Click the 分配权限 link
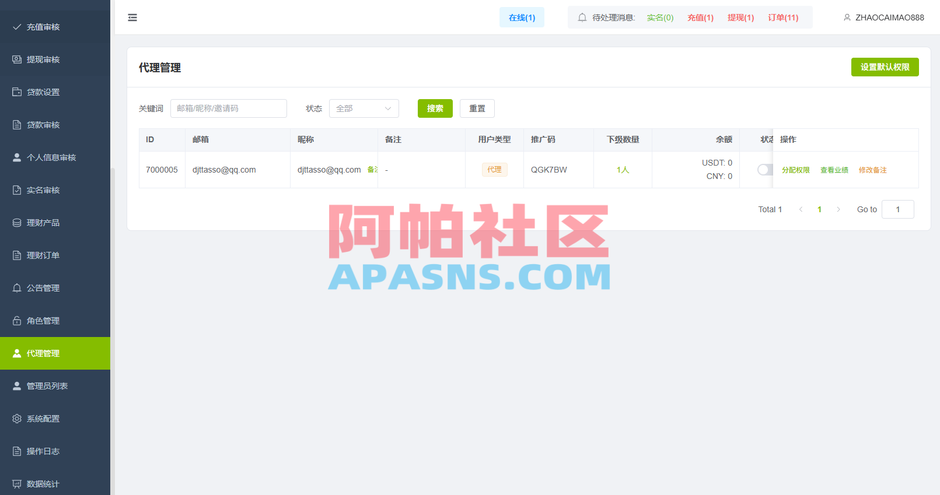The height and width of the screenshot is (495, 940). point(796,170)
